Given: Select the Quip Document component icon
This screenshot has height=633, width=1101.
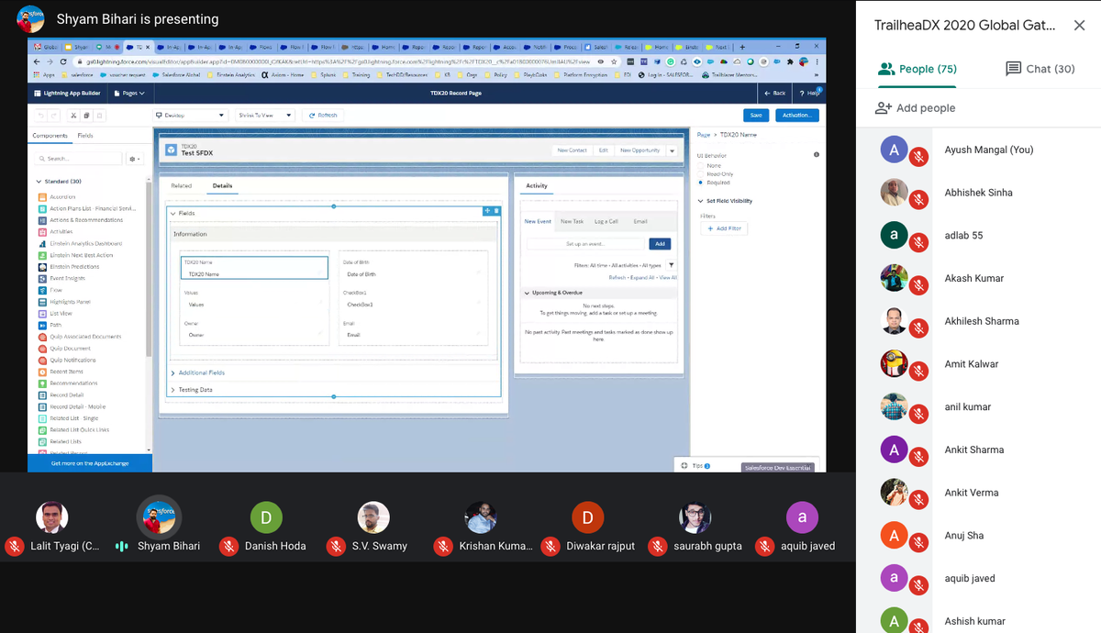Looking at the screenshot, I should point(42,349).
